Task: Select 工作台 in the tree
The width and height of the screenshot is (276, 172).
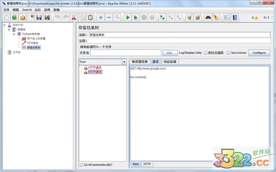Action: pos(17,52)
